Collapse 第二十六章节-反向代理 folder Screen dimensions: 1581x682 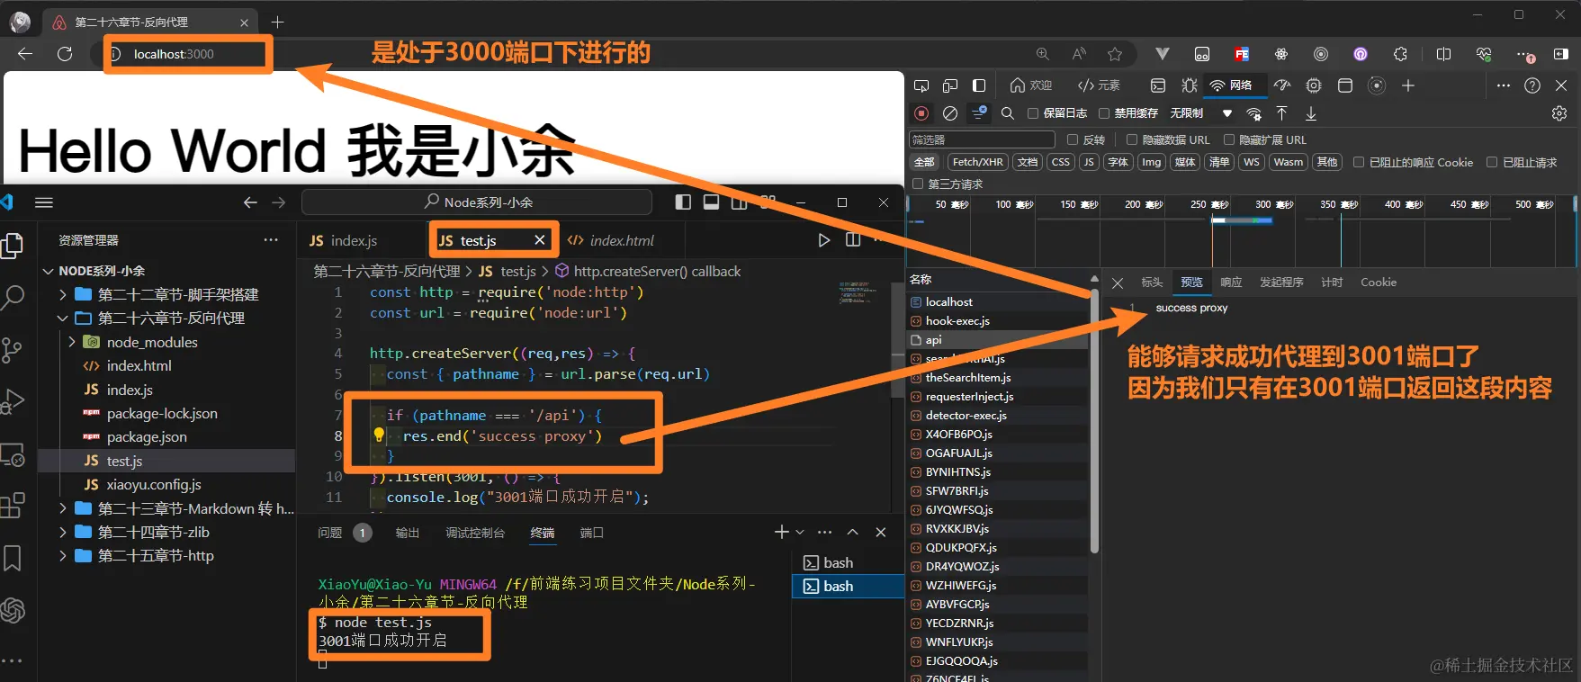click(63, 318)
